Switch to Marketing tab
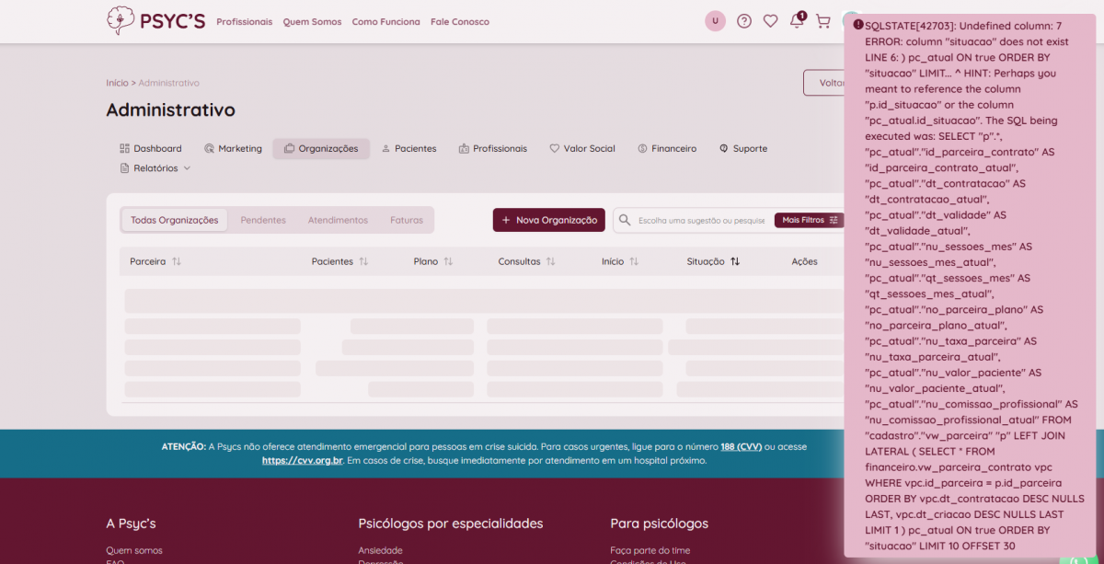1104x564 pixels. pos(233,148)
